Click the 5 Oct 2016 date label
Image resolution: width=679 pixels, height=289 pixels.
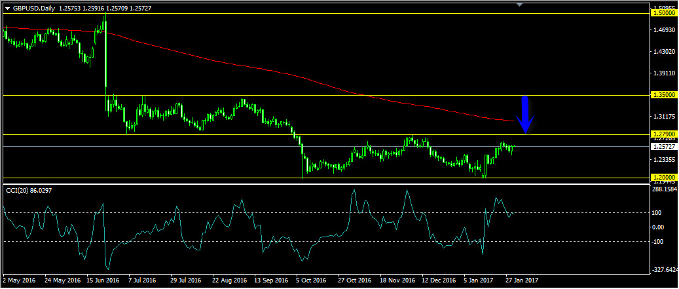(x=312, y=280)
